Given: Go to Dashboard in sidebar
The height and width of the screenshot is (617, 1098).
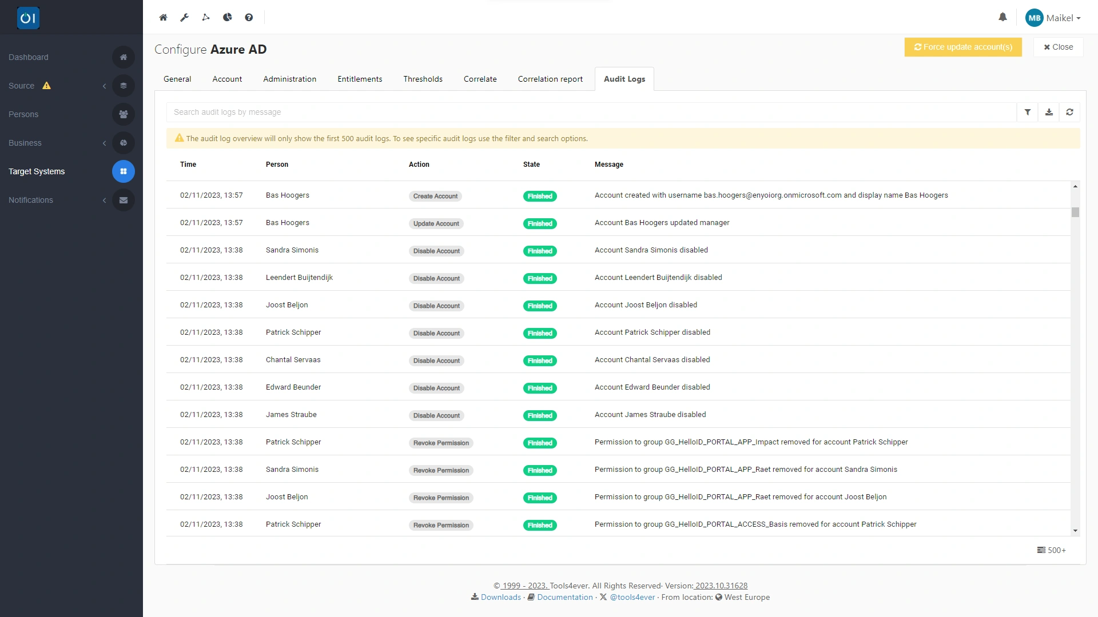Looking at the screenshot, I should [x=29, y=57].
